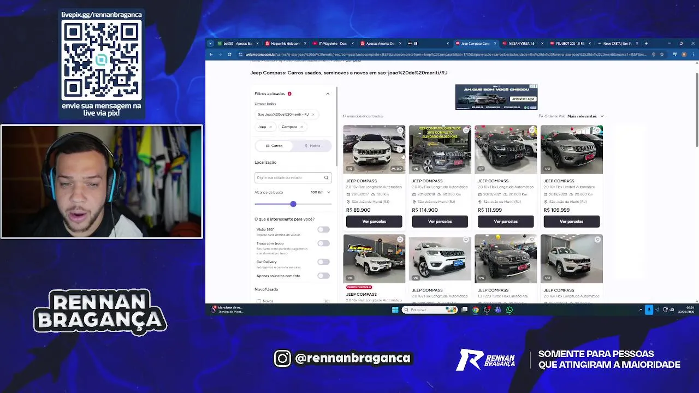This screenshot has width=699, height=393.
Task: Open the Oferta Destaque white Jeep photo
Action: tap(374, 259)
